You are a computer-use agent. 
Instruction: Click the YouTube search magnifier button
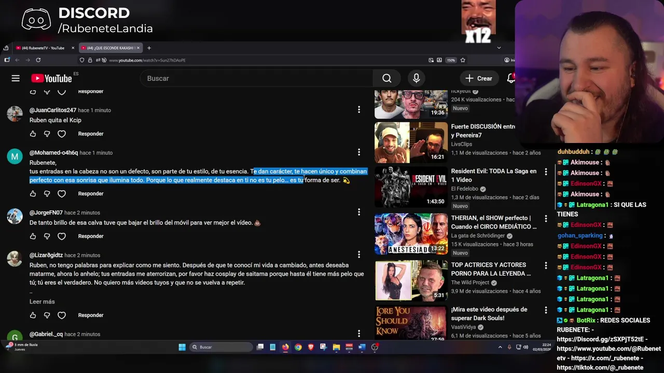[x=387, y=78]
